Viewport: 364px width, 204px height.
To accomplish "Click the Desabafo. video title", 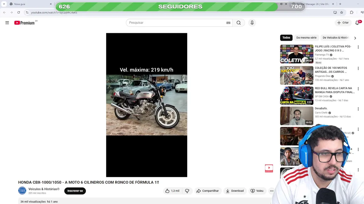I will coord(321,108).
